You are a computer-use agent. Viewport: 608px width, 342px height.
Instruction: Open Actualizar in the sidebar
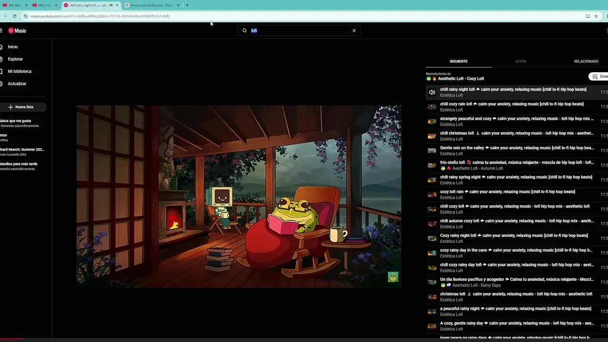17,84
